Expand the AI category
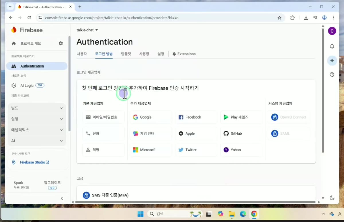This screenshot has height=222, width=344. 37,141
